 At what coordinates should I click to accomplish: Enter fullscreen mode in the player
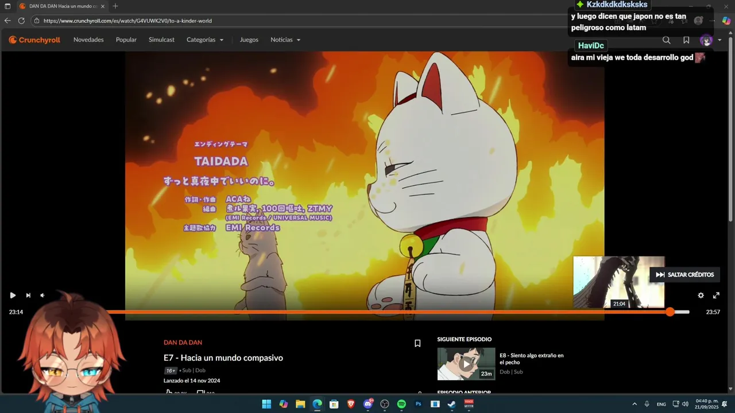[x=716, y=295]
